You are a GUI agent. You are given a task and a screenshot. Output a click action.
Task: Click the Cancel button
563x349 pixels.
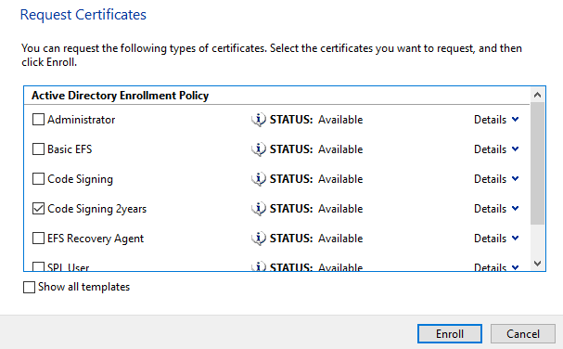click(x=523, y=334)
